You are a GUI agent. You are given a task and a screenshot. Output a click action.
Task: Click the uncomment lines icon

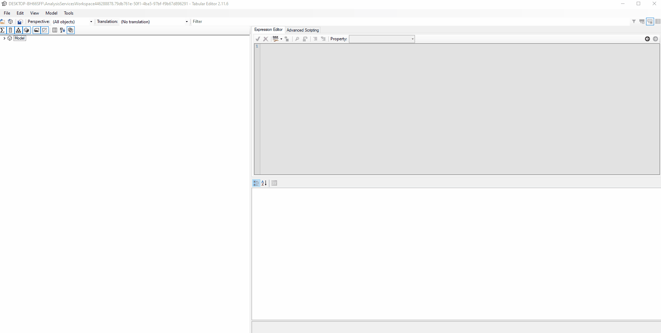click(x=323, y=39)
